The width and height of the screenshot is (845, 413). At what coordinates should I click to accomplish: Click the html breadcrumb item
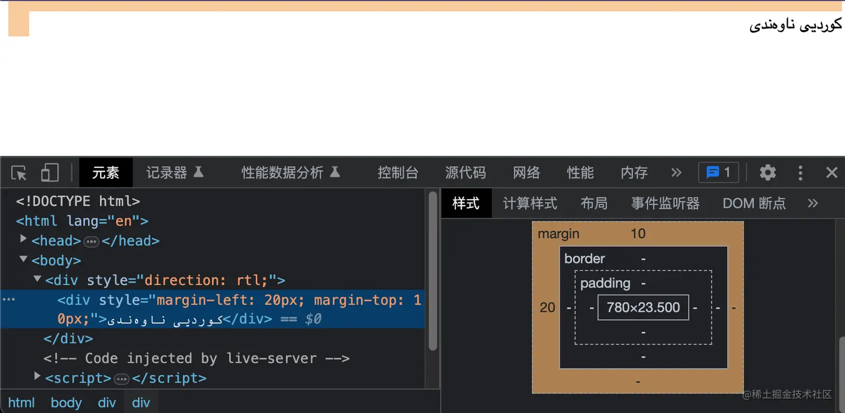pos(21,402)
